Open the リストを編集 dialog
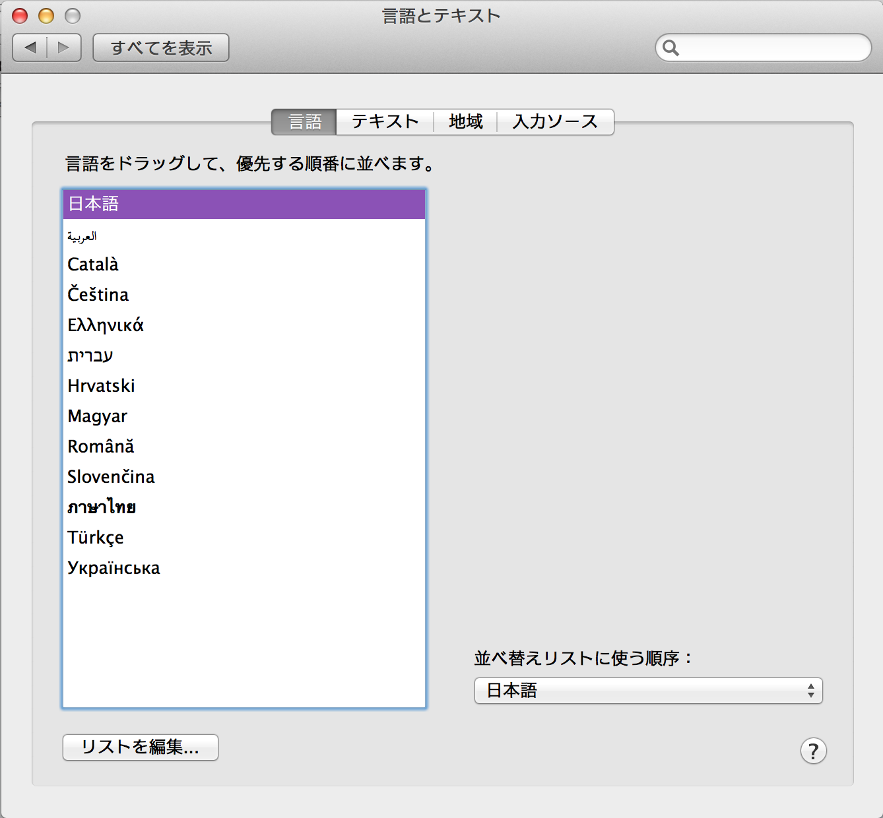The width and height of the screenshot is (883, 818). point(140,747)
